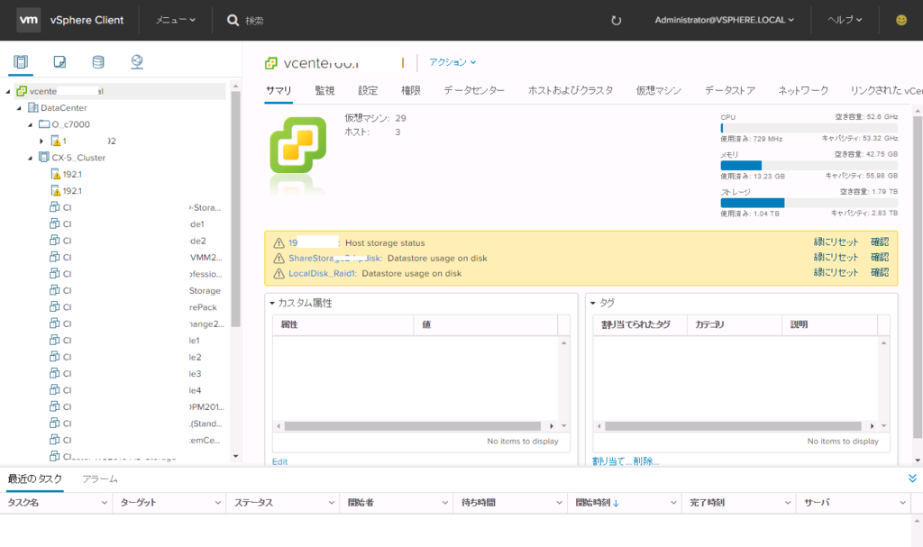Click the メモリ usage bar
The width and height of the screenshot is (923, 547).
pyautogui.click(x=809, y=166)
